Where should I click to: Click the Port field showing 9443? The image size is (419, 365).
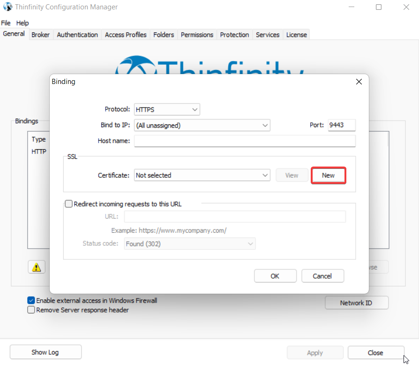[x=342, y=125]
